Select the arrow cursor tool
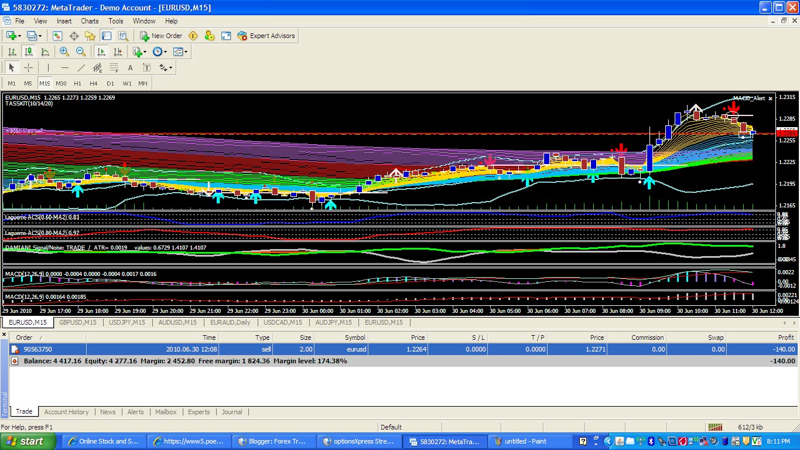800x450 pixels. tap(12, 67)
